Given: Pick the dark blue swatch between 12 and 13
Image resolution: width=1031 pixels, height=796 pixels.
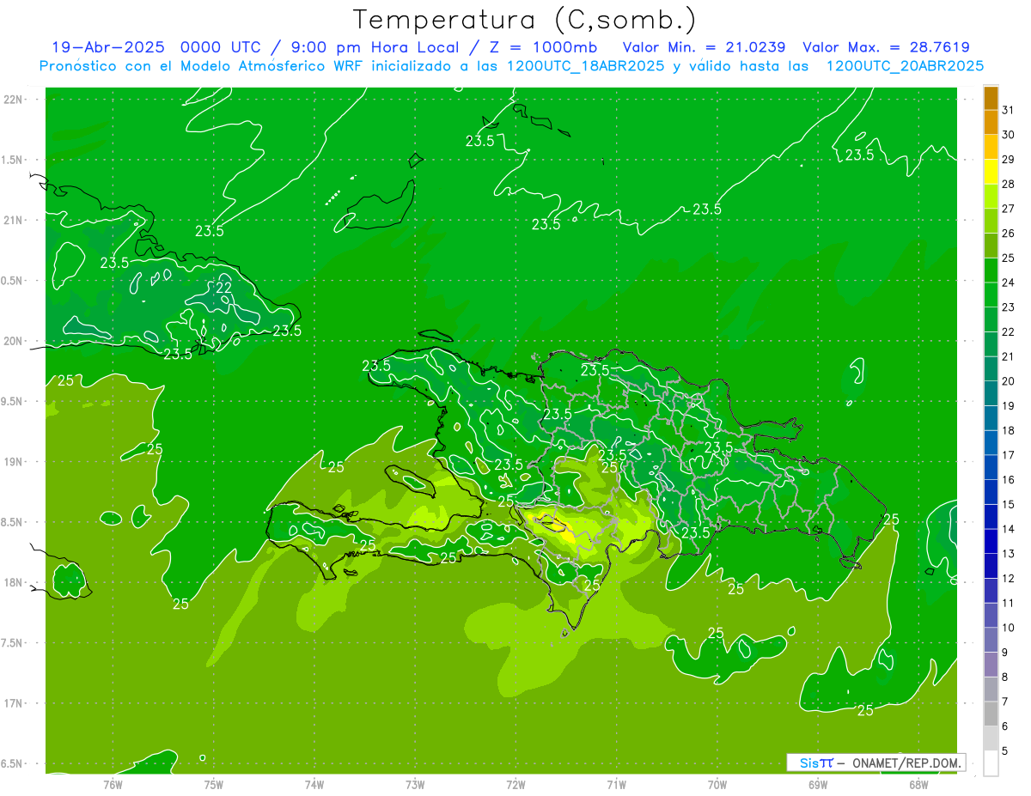Looking at the screenshot, I should (x=991, y=566).
